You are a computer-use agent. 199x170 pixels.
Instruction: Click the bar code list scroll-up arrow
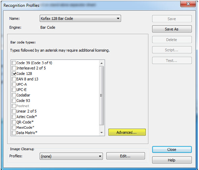(x=102, y=63)
